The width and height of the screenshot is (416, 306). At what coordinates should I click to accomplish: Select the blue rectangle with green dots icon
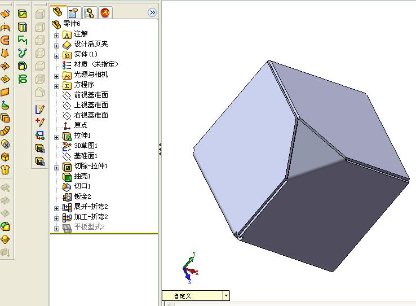pyautogui.click(x=40, y=135)
